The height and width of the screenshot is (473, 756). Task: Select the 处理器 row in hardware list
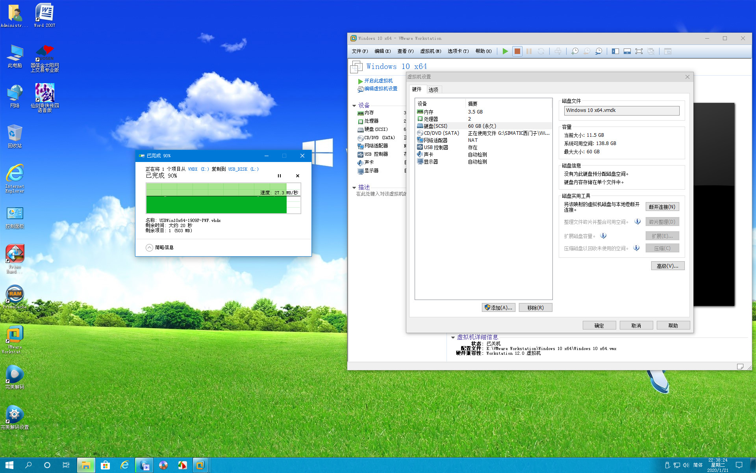[x=484, y=119]
